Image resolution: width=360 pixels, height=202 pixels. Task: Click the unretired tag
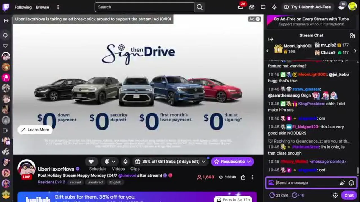[95, 182]
